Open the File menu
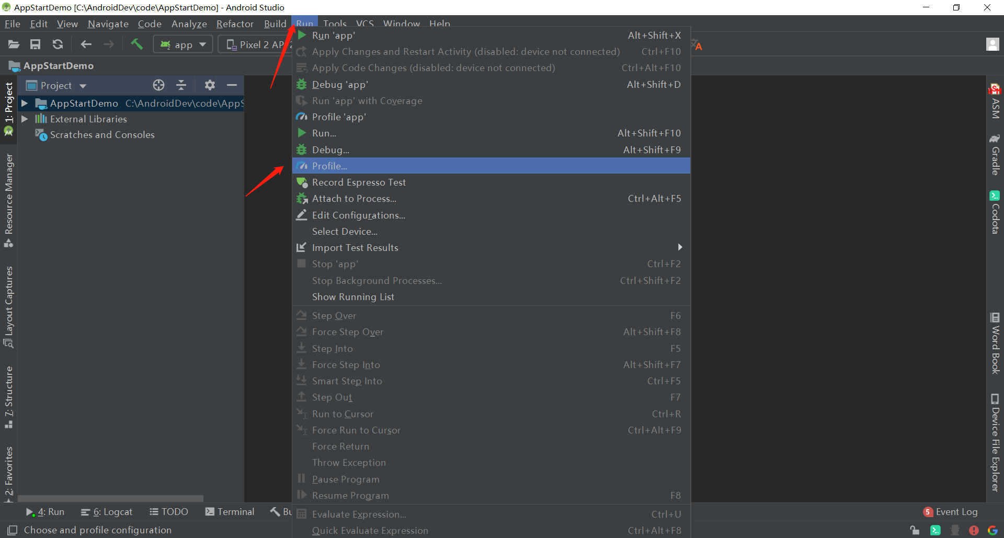This screenshot has height=538, width=1004. click(13, 24)
